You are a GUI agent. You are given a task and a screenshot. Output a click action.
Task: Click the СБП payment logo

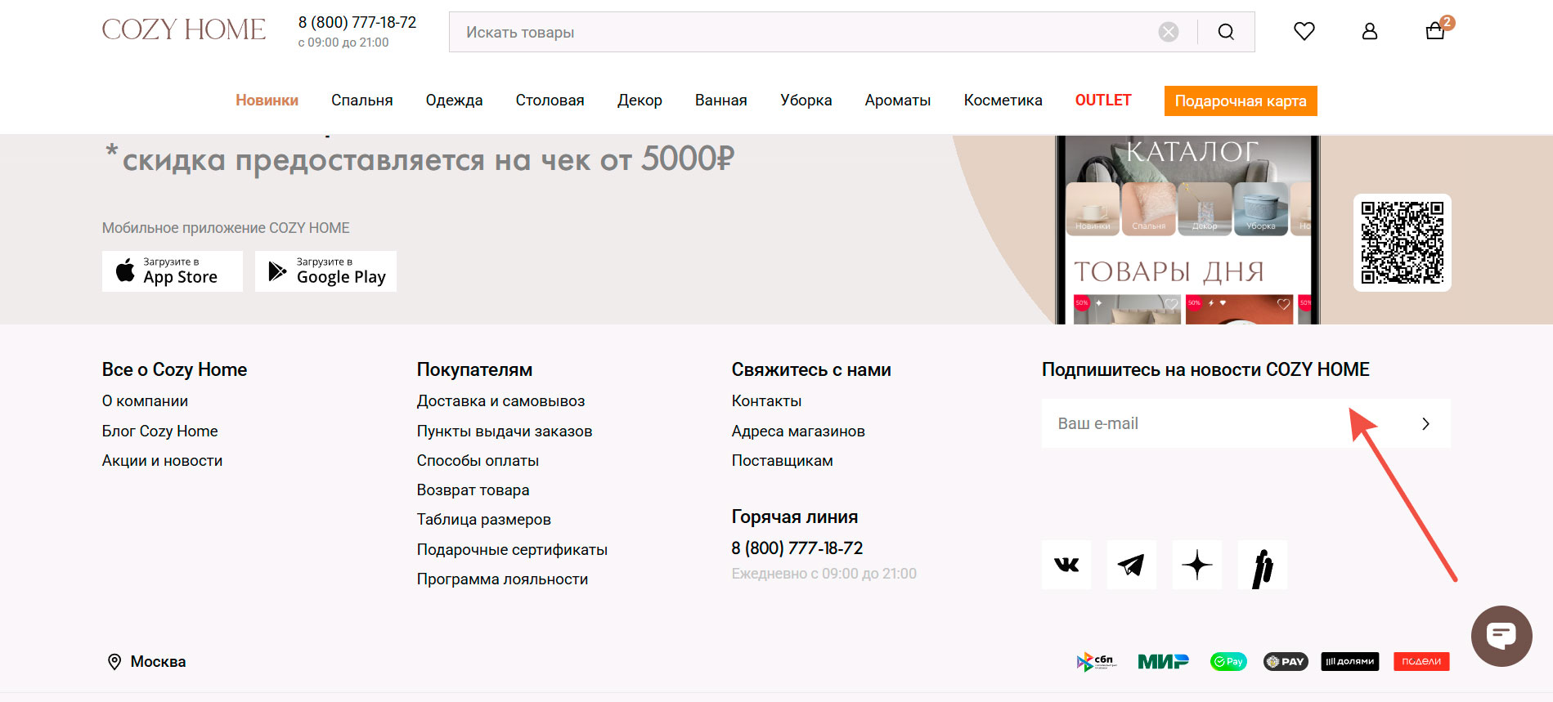[x=1095, y=661]
